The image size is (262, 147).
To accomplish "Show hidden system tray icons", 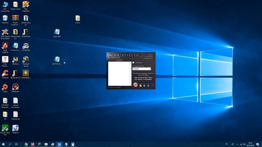I will (237, 144).
